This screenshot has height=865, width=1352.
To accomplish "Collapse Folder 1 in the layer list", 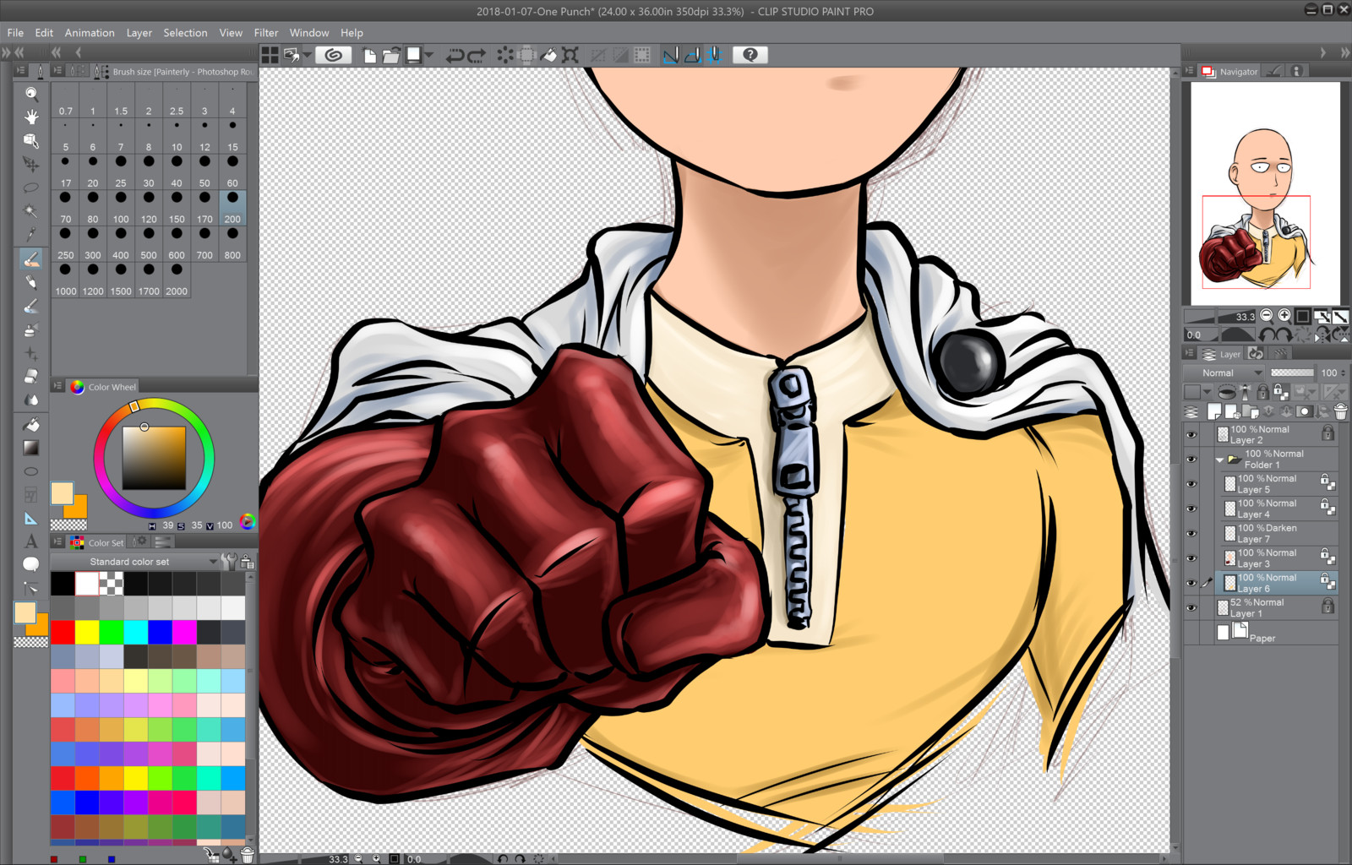I will (1219, 460).
